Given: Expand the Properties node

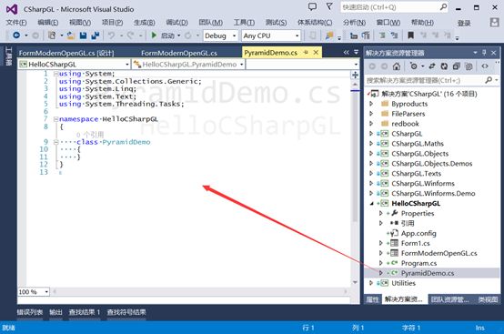Looking at the screenshot, I should tap(381, 213).
